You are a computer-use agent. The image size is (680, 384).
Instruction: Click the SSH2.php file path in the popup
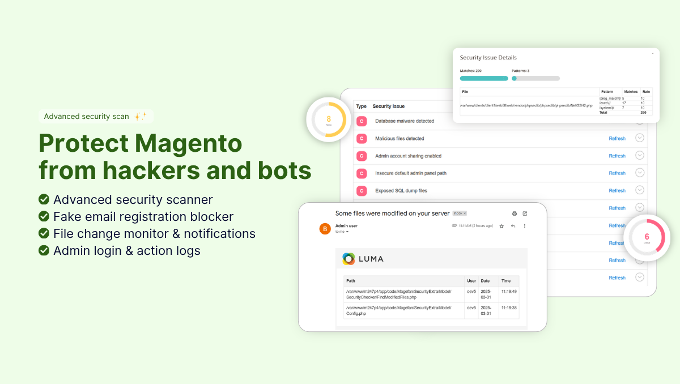click(x=526, y=105)
